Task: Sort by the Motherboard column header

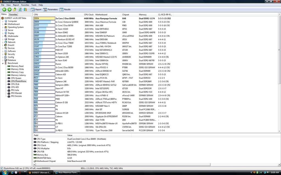Action: [108, 15]
